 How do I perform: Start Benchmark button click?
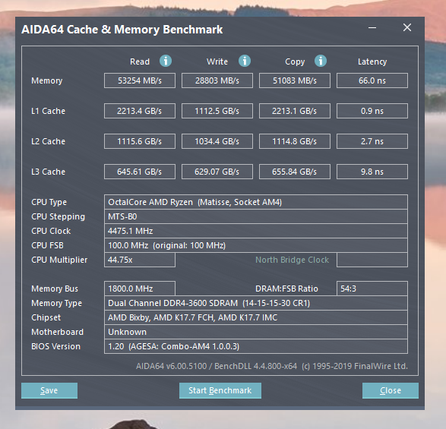pos(220,390)
